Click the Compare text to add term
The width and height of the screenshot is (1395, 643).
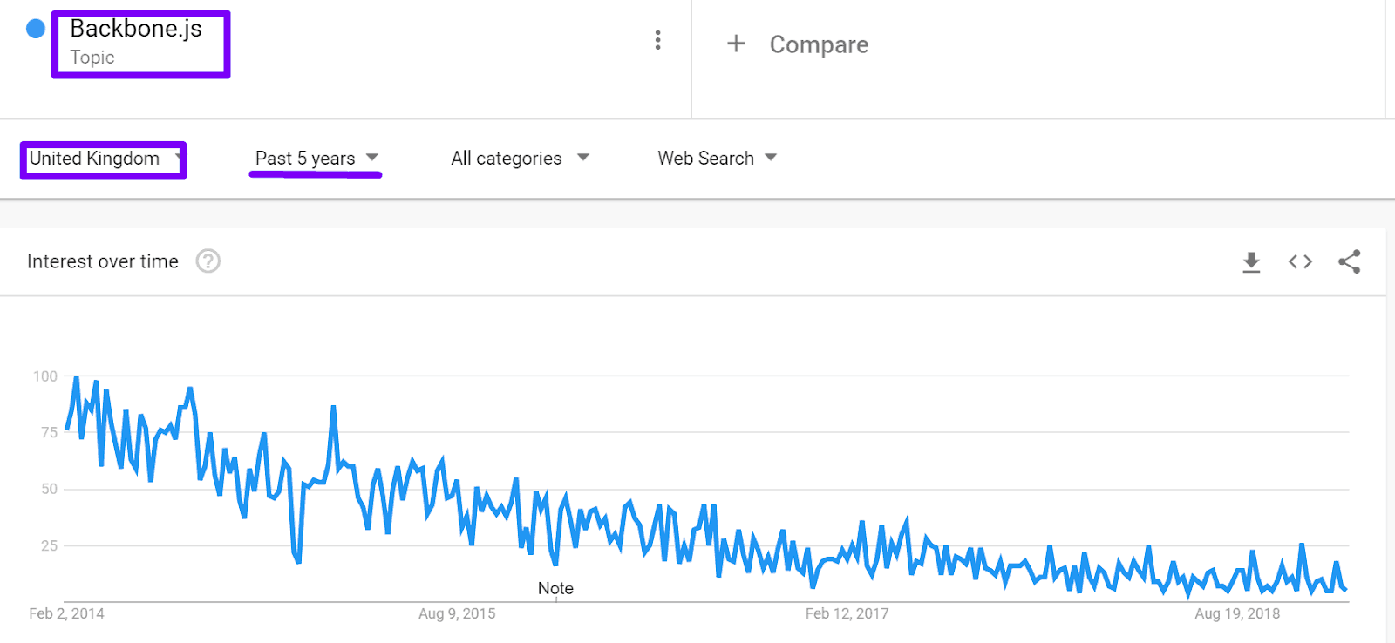(x=819, y=44)
